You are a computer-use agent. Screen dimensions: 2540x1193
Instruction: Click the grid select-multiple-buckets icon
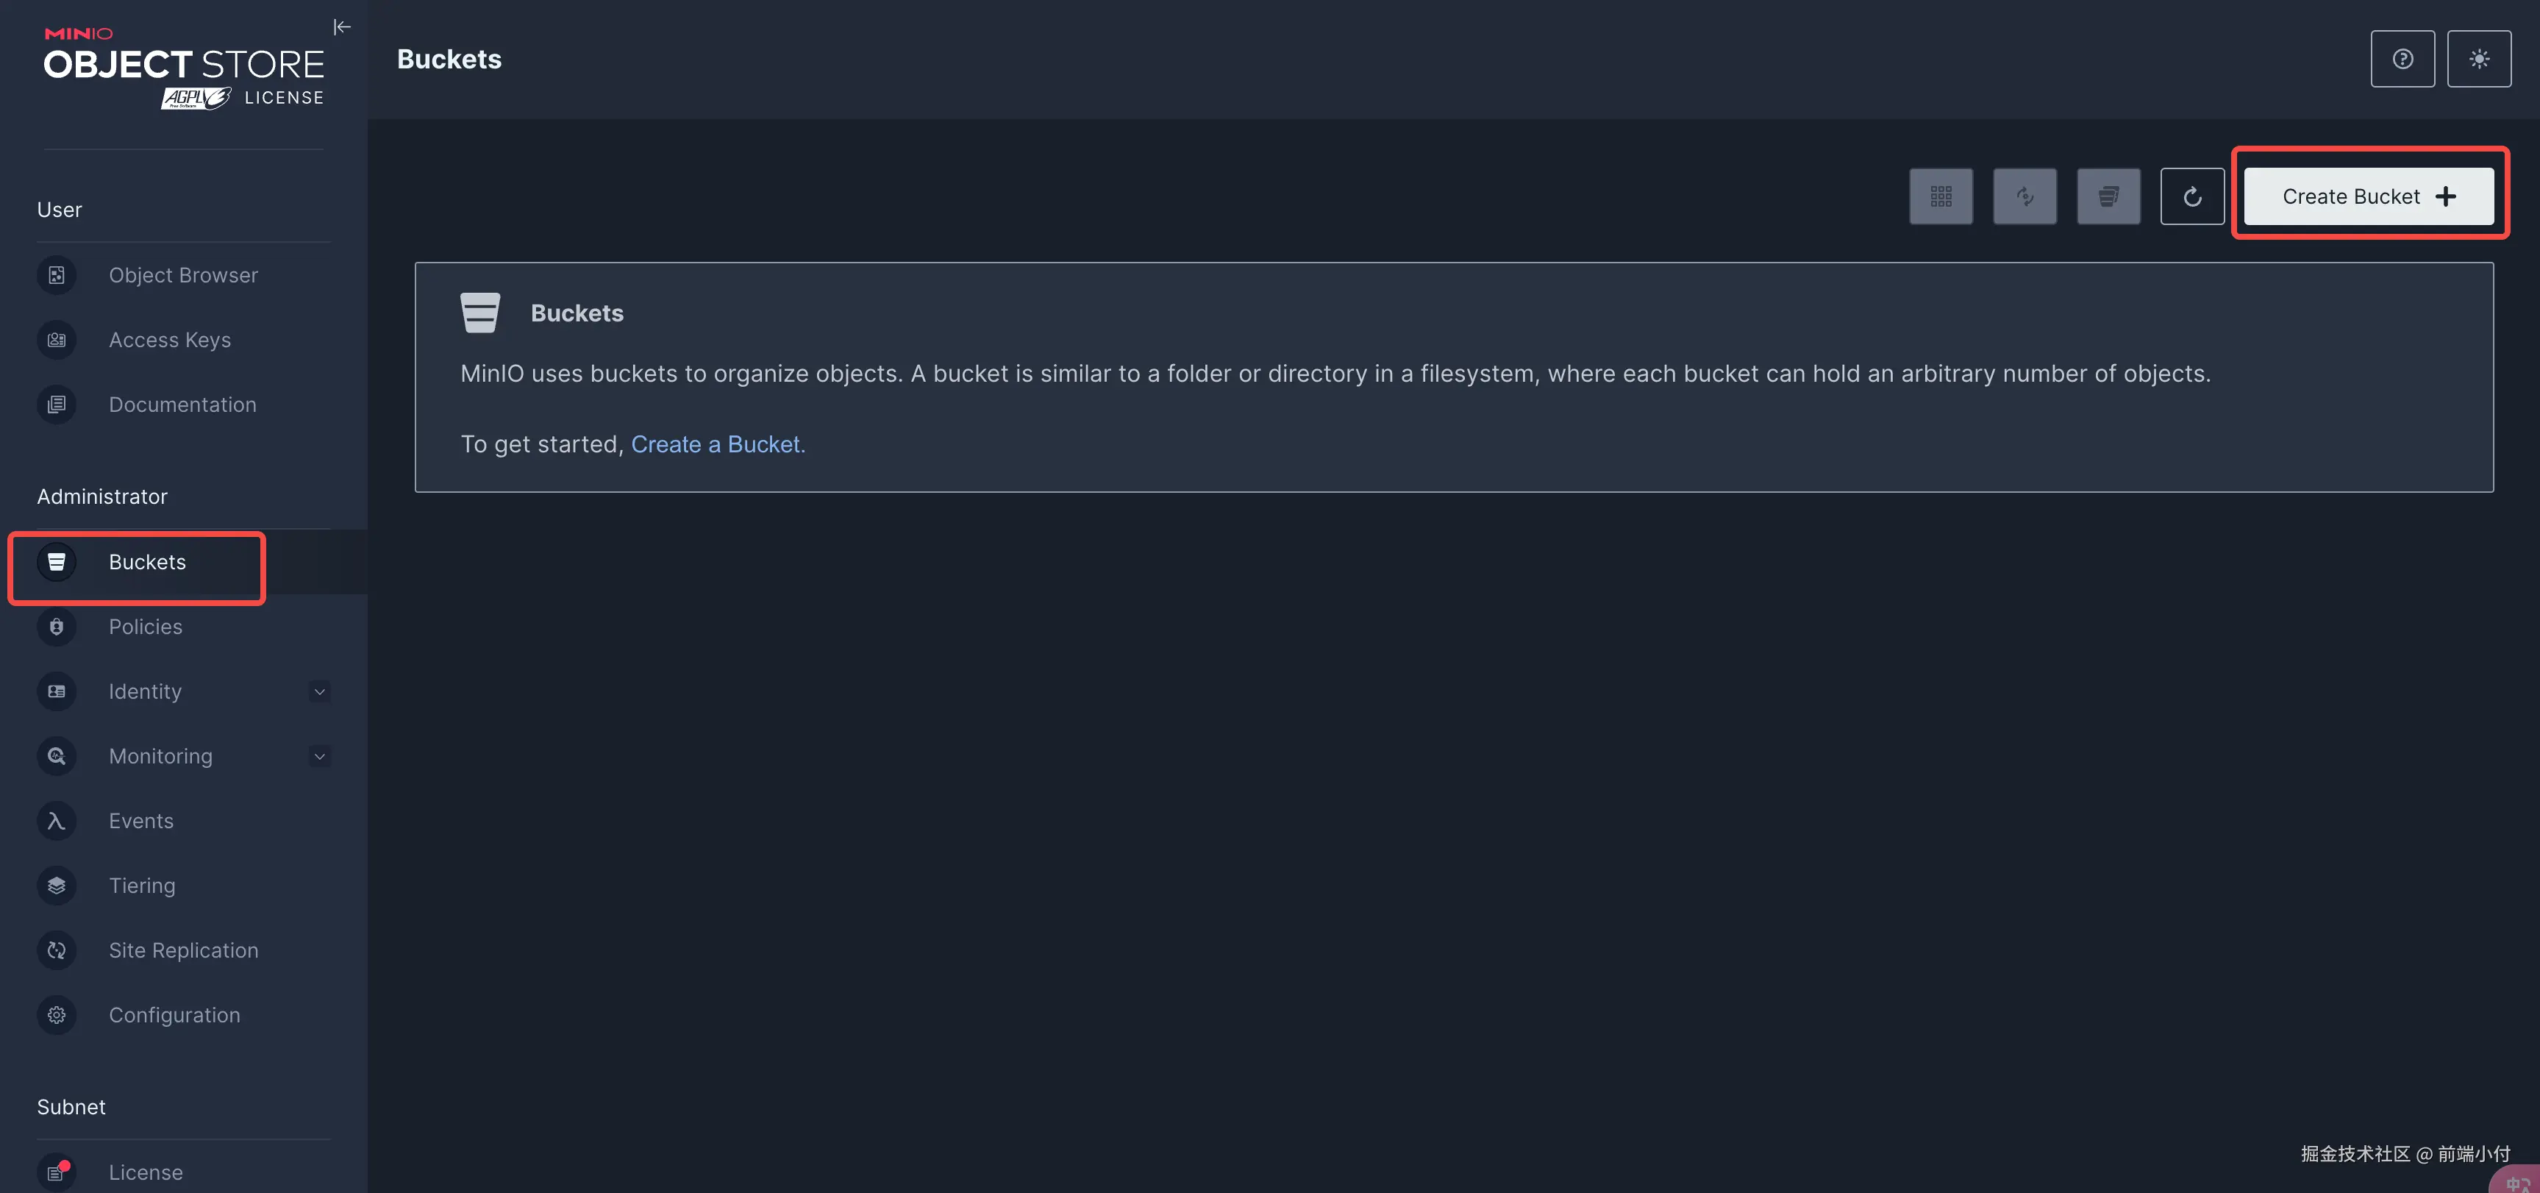point(1941,196)
